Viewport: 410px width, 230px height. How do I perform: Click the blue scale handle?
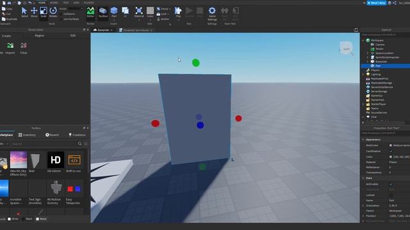pos(201,125)
